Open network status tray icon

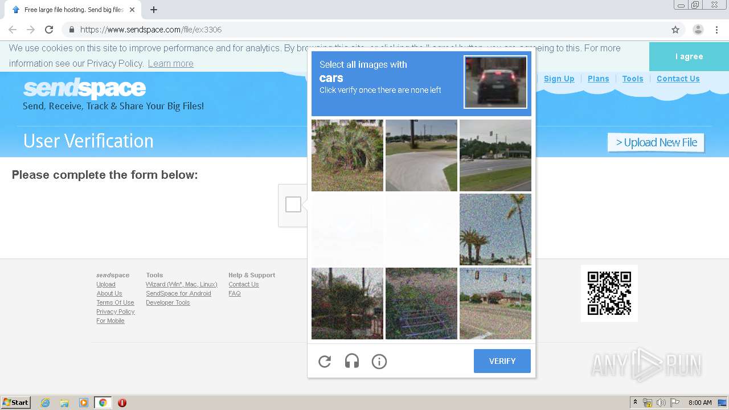[x=648, y=403]
